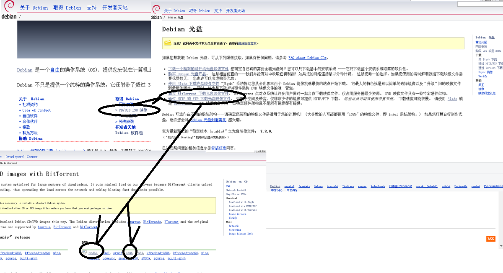Switch the page language to English

pyautogui.click(x=275, y=186)
